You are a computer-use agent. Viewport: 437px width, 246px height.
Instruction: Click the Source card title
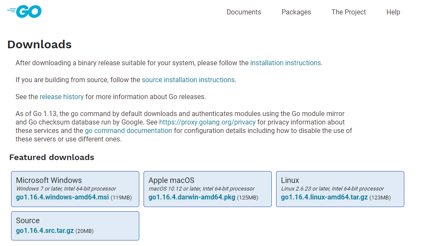tap(28, 221)
